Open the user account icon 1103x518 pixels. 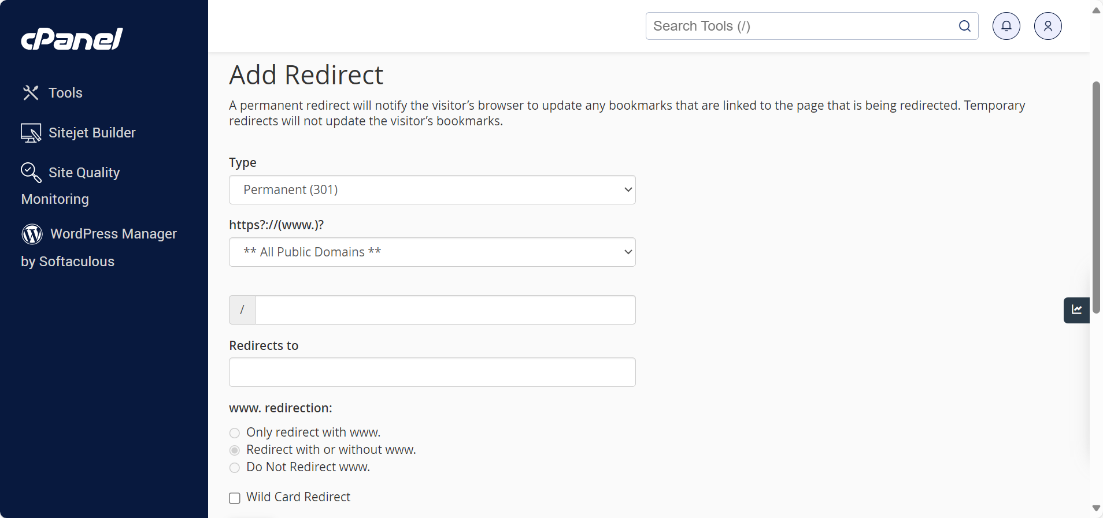point(1048,26)
